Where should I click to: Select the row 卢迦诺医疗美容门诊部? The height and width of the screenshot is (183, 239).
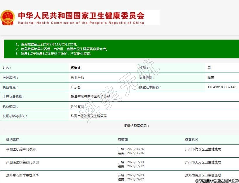tap(120, 164)
